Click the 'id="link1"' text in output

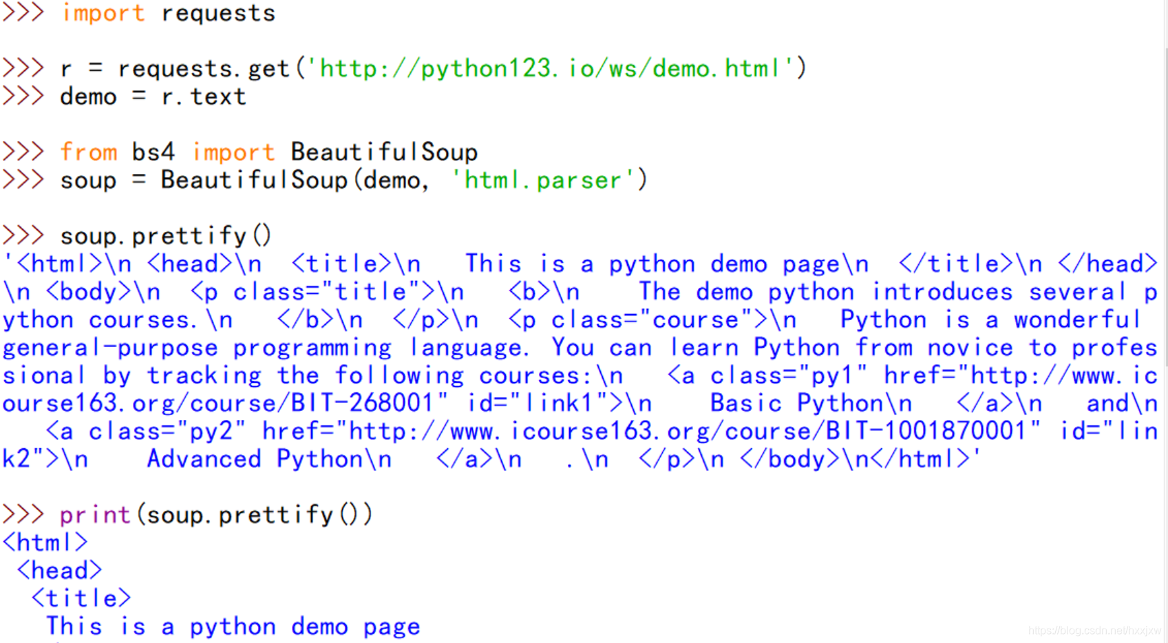pyautogui.click(x=540, y=403)
